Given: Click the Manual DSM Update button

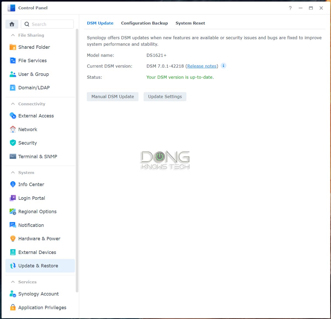Looking at the screenshot, I should click(x=113, y=97).
